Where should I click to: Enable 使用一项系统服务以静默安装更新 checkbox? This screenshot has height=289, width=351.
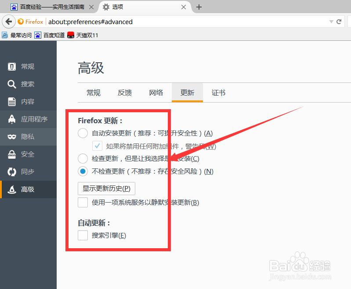(83, 203)
